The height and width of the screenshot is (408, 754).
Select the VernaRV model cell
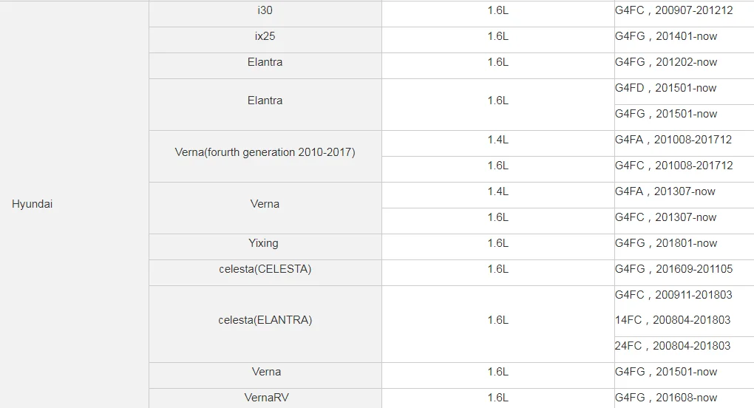tap(265, 398)
